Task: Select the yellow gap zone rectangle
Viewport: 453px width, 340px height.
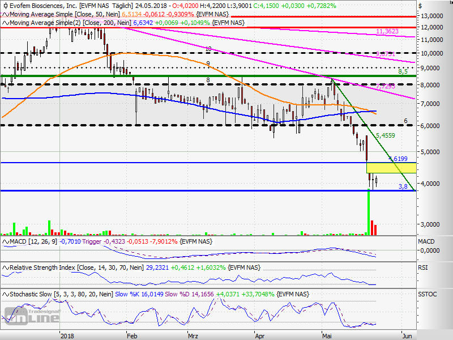Action: [x=391, y=168]
